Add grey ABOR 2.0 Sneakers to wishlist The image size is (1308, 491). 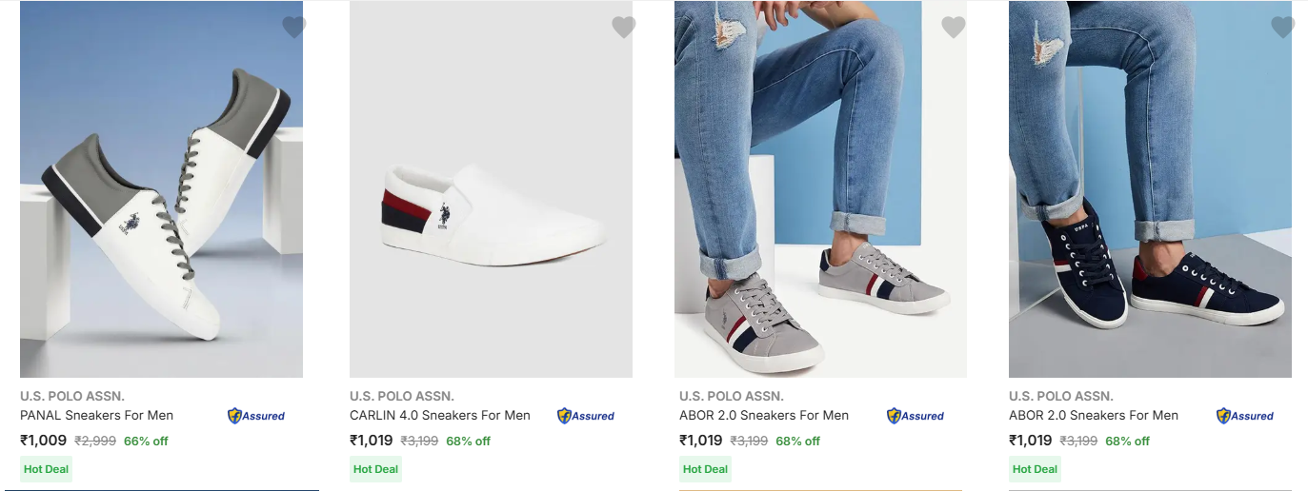(x=954, y=28)
